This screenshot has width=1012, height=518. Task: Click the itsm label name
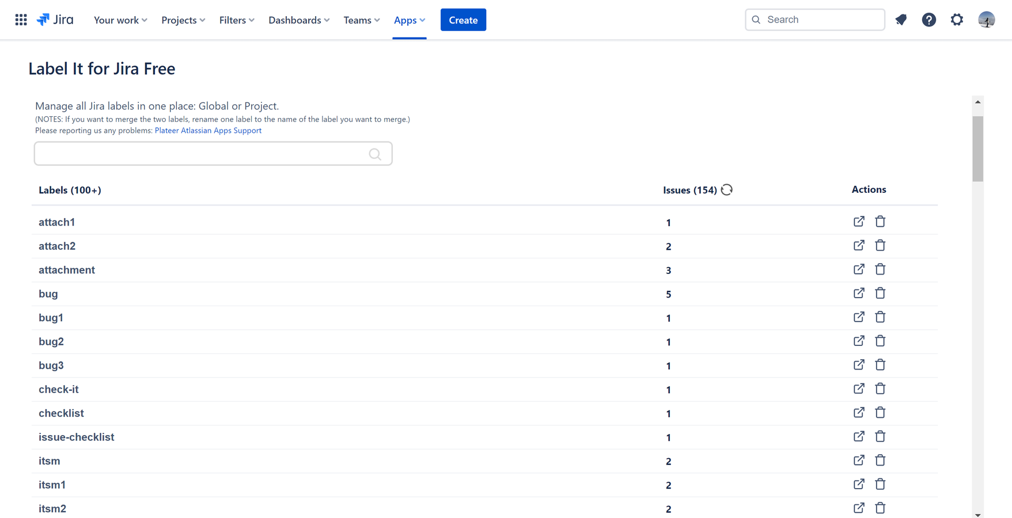50,461
